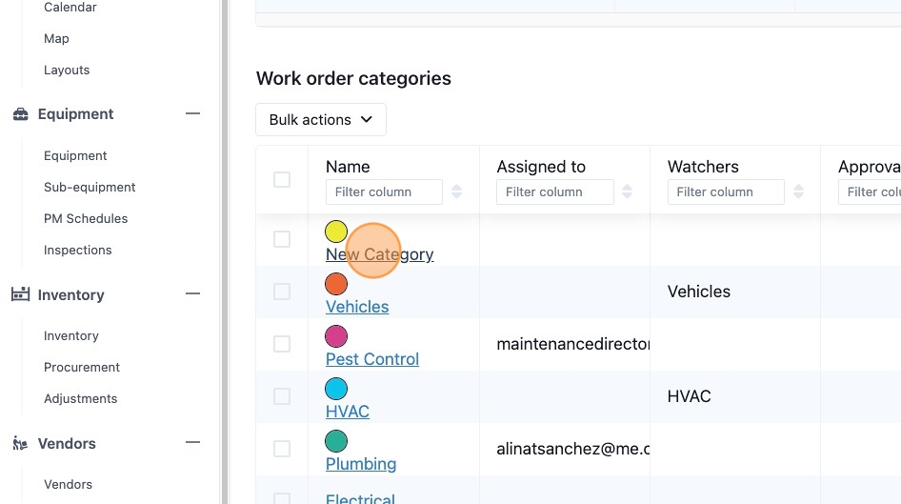Open the Bulk actions dropdown
The height and width of the screenshot is (504, 901).
(321, 119)
